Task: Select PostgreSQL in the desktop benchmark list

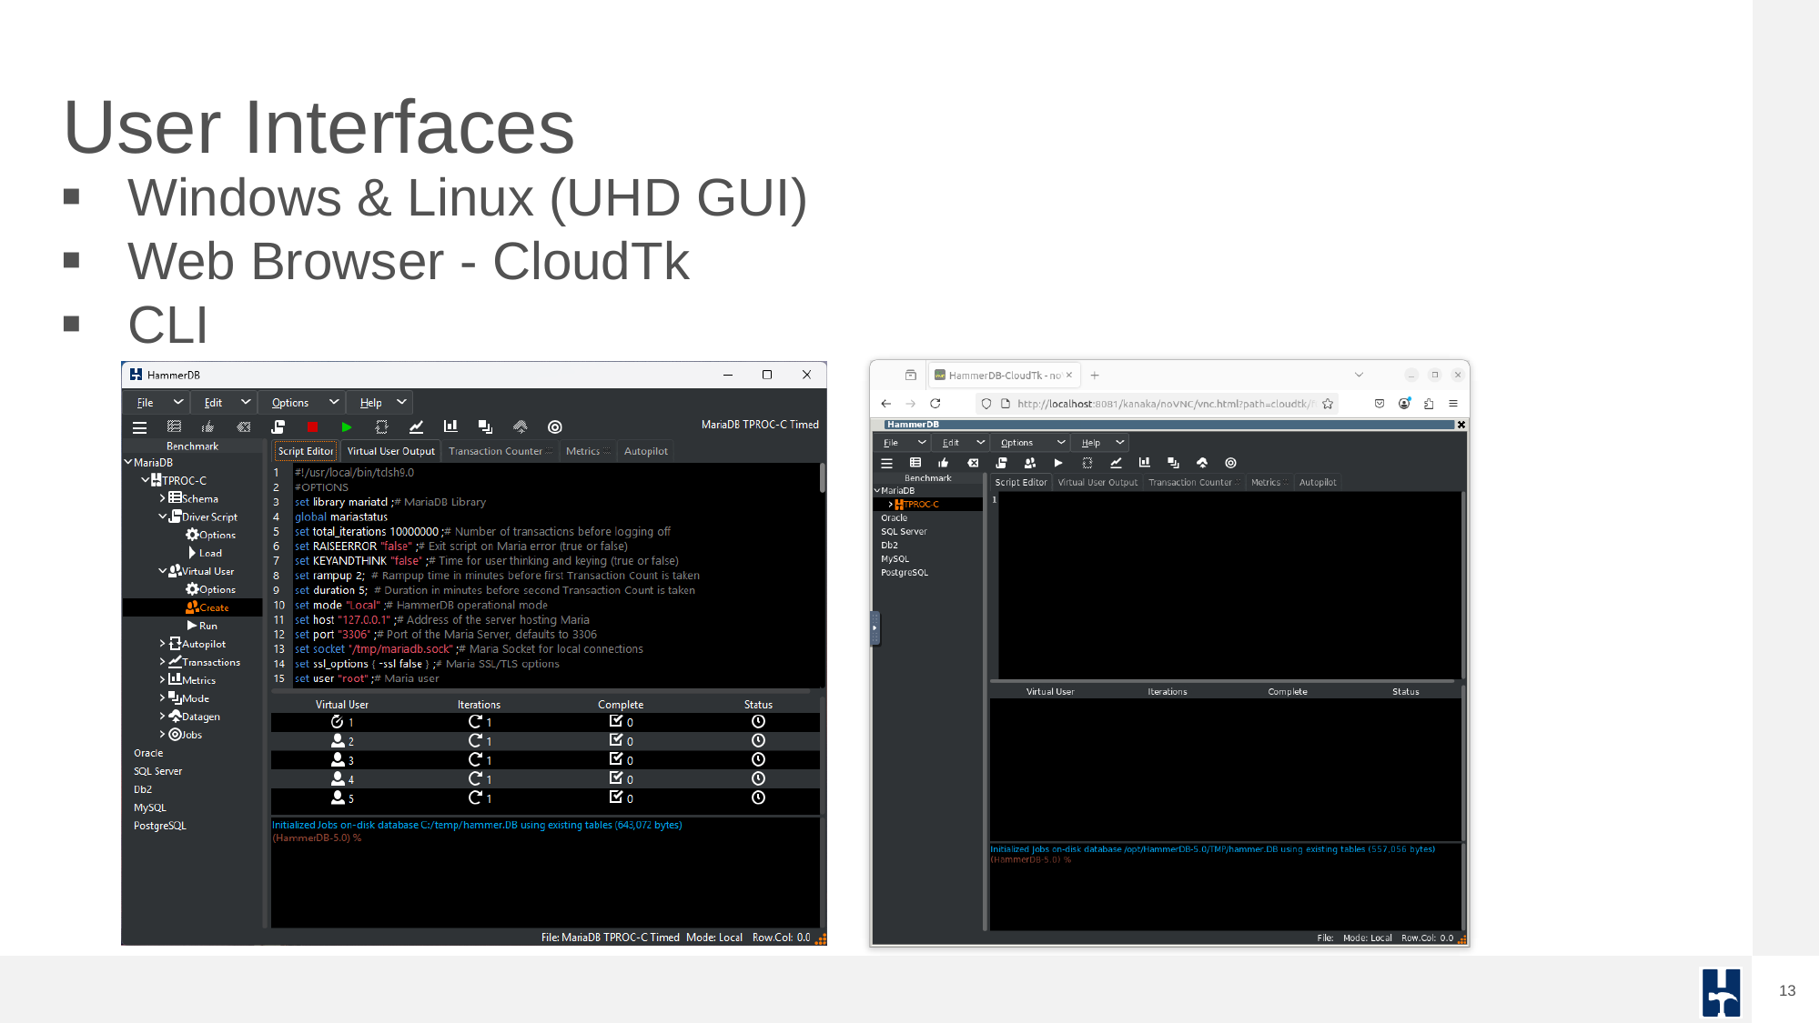Action: 160,826
